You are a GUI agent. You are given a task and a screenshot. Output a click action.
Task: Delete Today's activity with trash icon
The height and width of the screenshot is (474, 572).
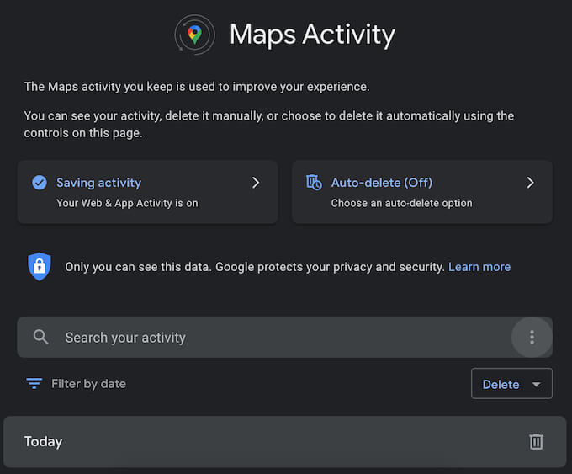(x=536, y=441)
